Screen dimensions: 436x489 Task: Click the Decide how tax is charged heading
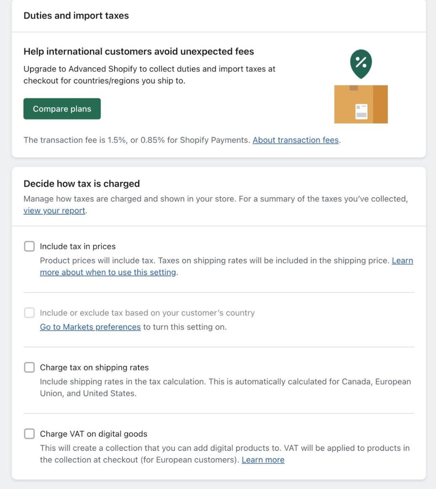point(82,184)
